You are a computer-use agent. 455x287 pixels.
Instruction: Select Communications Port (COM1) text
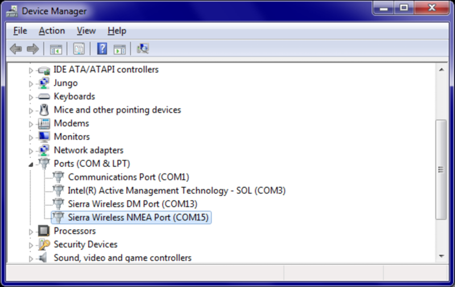point(129,177)
